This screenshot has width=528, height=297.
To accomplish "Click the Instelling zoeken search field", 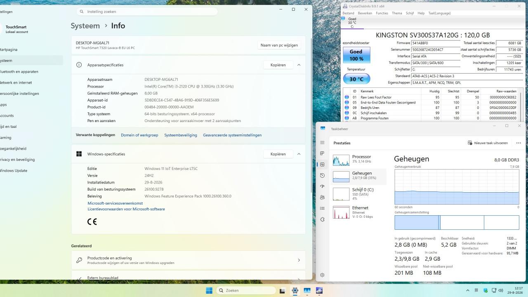I will 147,12.
